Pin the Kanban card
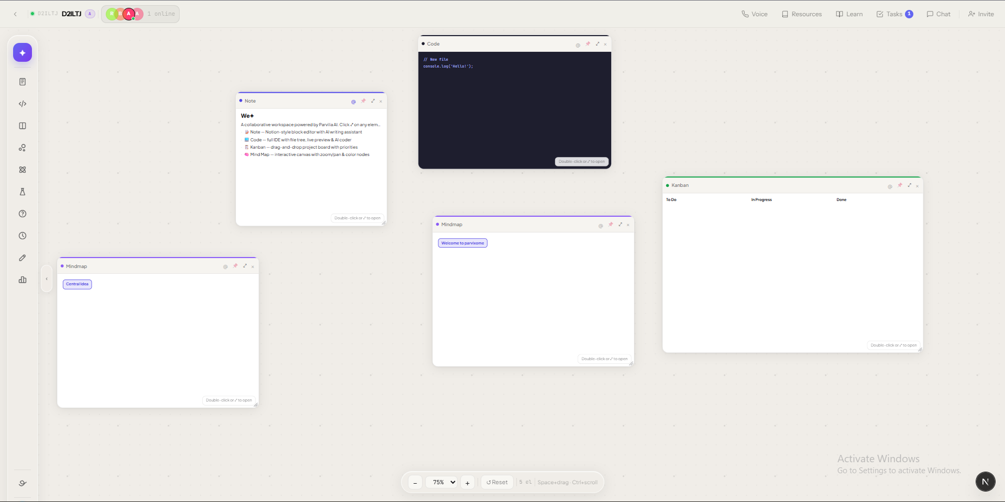 click(900, 185)
